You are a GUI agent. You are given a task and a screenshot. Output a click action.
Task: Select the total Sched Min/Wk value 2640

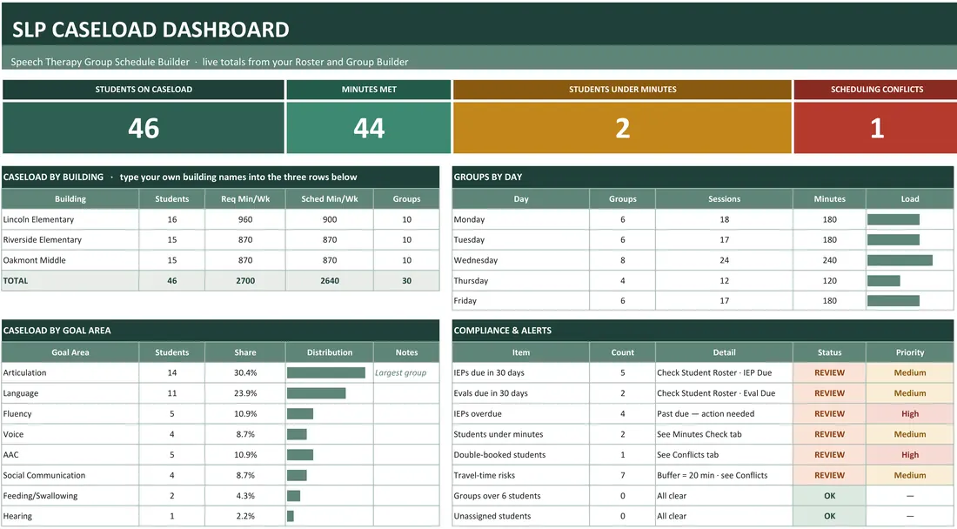(x=330, y=281)
